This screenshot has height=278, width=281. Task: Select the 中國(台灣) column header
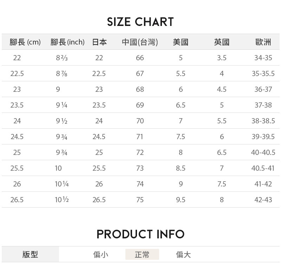[x=140, y=42]
